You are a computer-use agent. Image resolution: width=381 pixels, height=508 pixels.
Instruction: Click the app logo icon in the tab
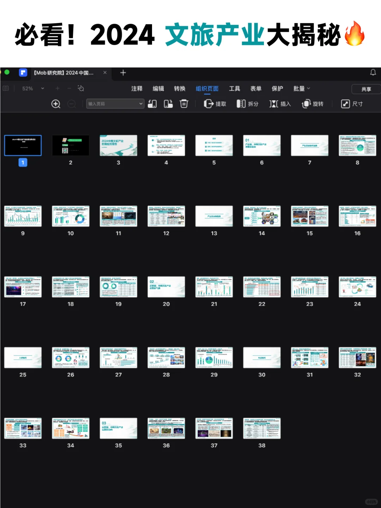tap(23, 73)
